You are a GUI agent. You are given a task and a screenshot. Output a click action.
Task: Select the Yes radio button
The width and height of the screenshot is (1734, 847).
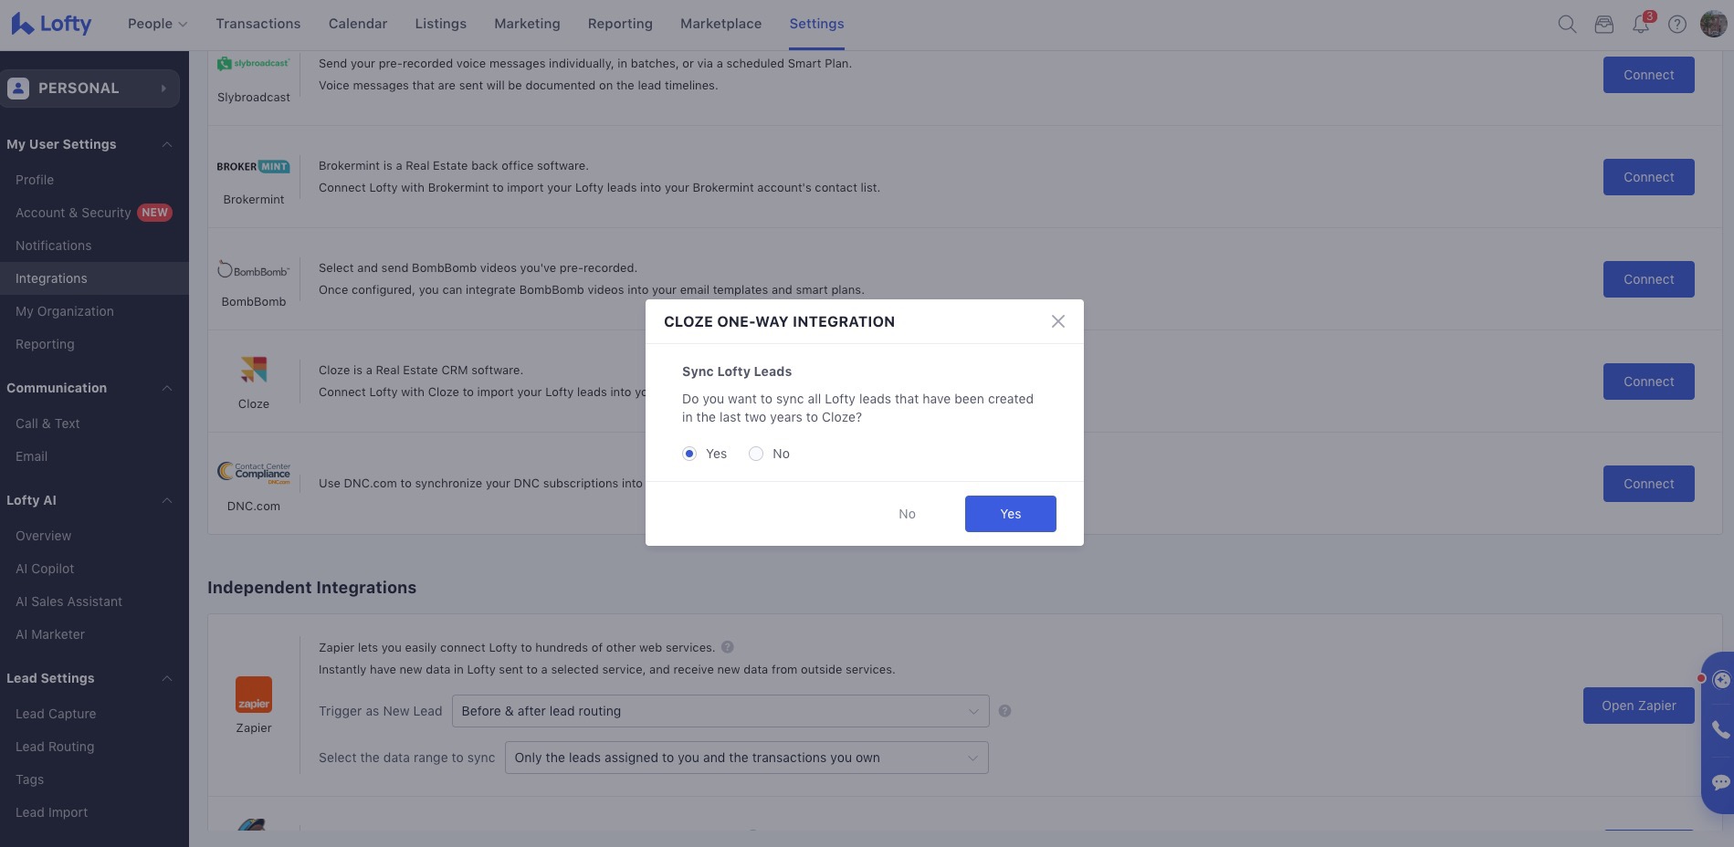click(689, 454)
